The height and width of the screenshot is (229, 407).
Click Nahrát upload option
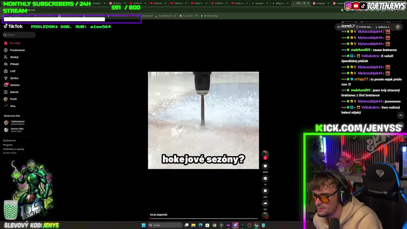[11, 92]
